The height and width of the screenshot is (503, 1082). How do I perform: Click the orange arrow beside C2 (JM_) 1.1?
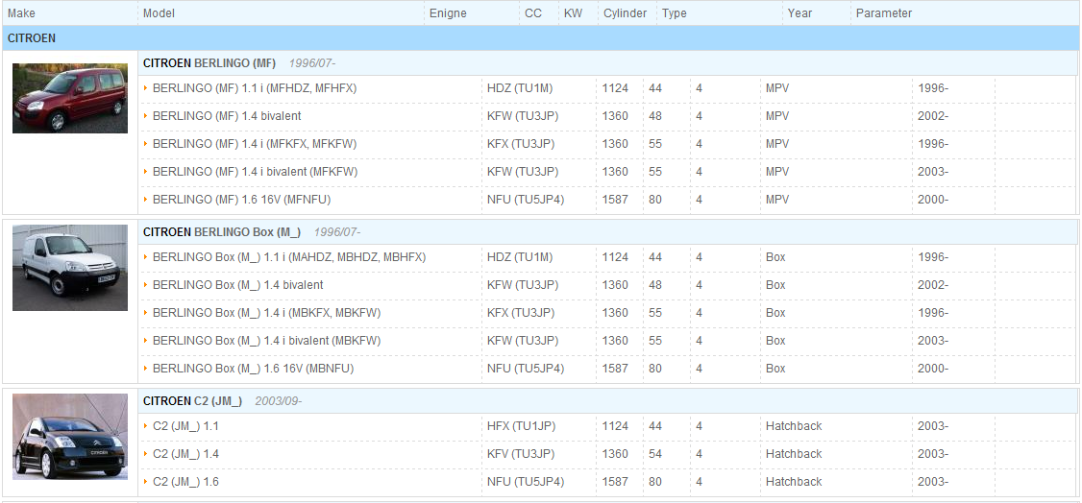click(x=146, y=426)
